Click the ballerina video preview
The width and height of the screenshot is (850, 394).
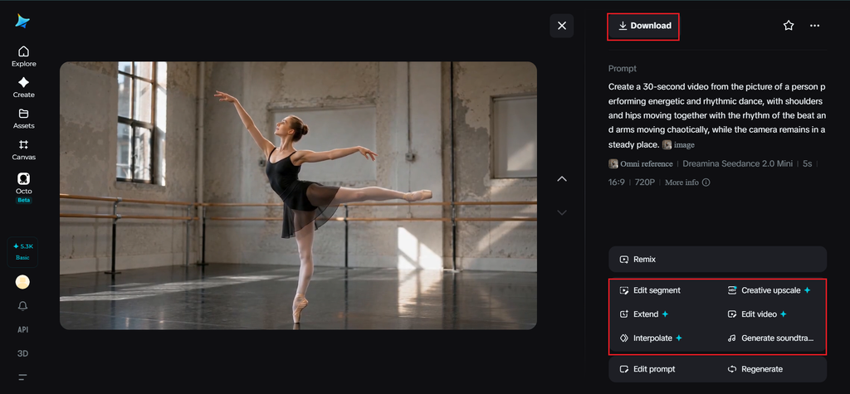[x=298, y=195]
